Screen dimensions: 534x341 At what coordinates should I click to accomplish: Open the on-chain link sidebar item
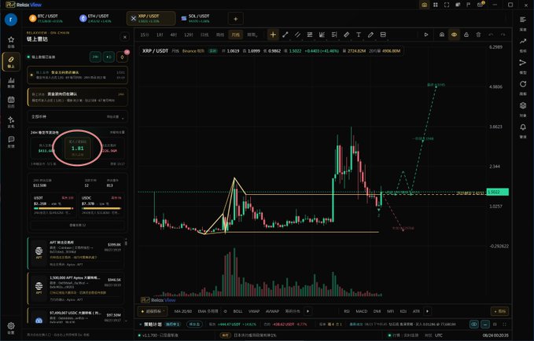11,61
